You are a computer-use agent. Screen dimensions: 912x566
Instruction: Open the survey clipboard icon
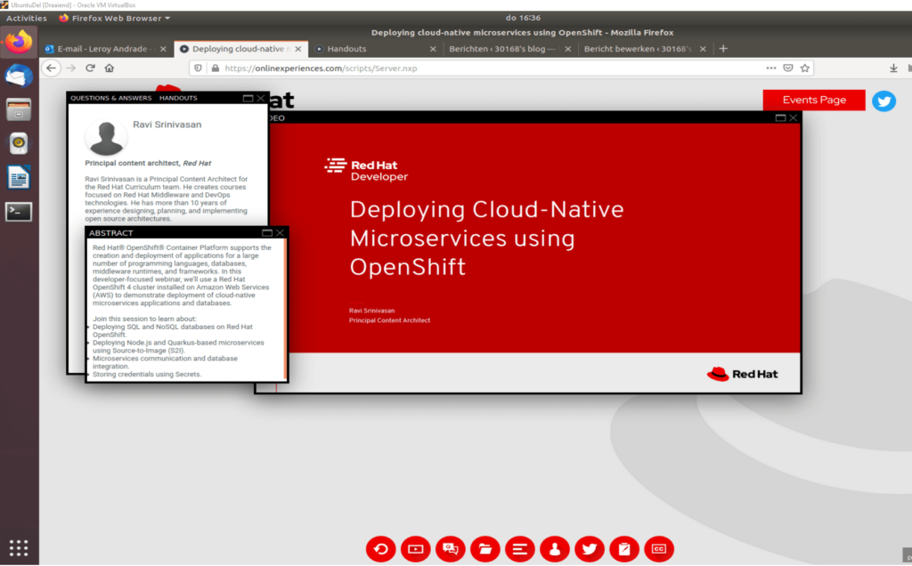pyautogui.click(x=624, y=549)
